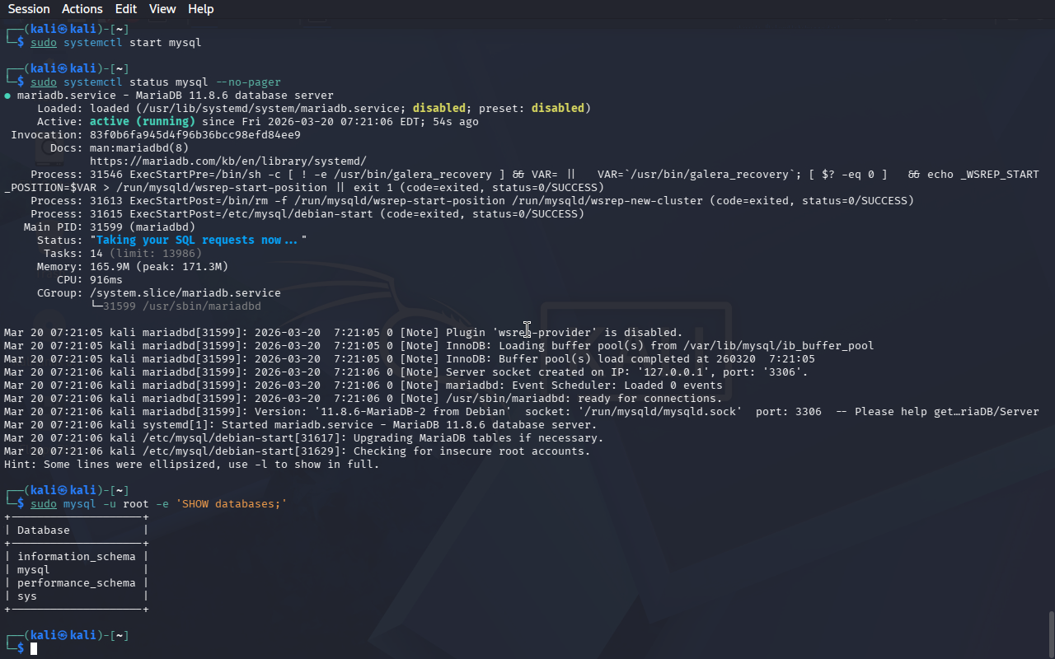The height and width of the screenshot is (659, 1055).
Task: Open the Help menu
Action: 200,9
